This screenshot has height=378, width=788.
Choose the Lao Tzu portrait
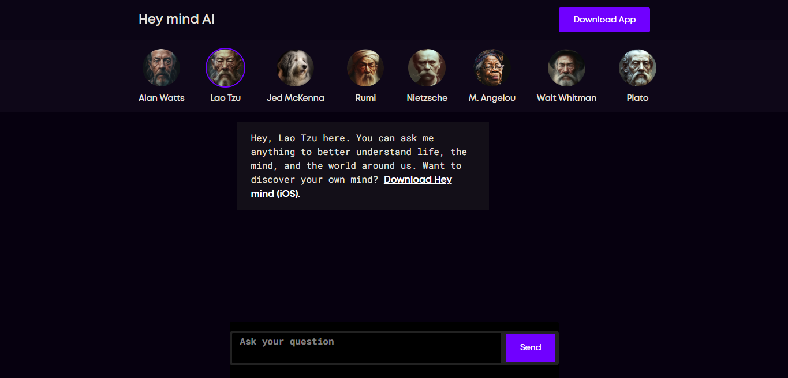226,68
